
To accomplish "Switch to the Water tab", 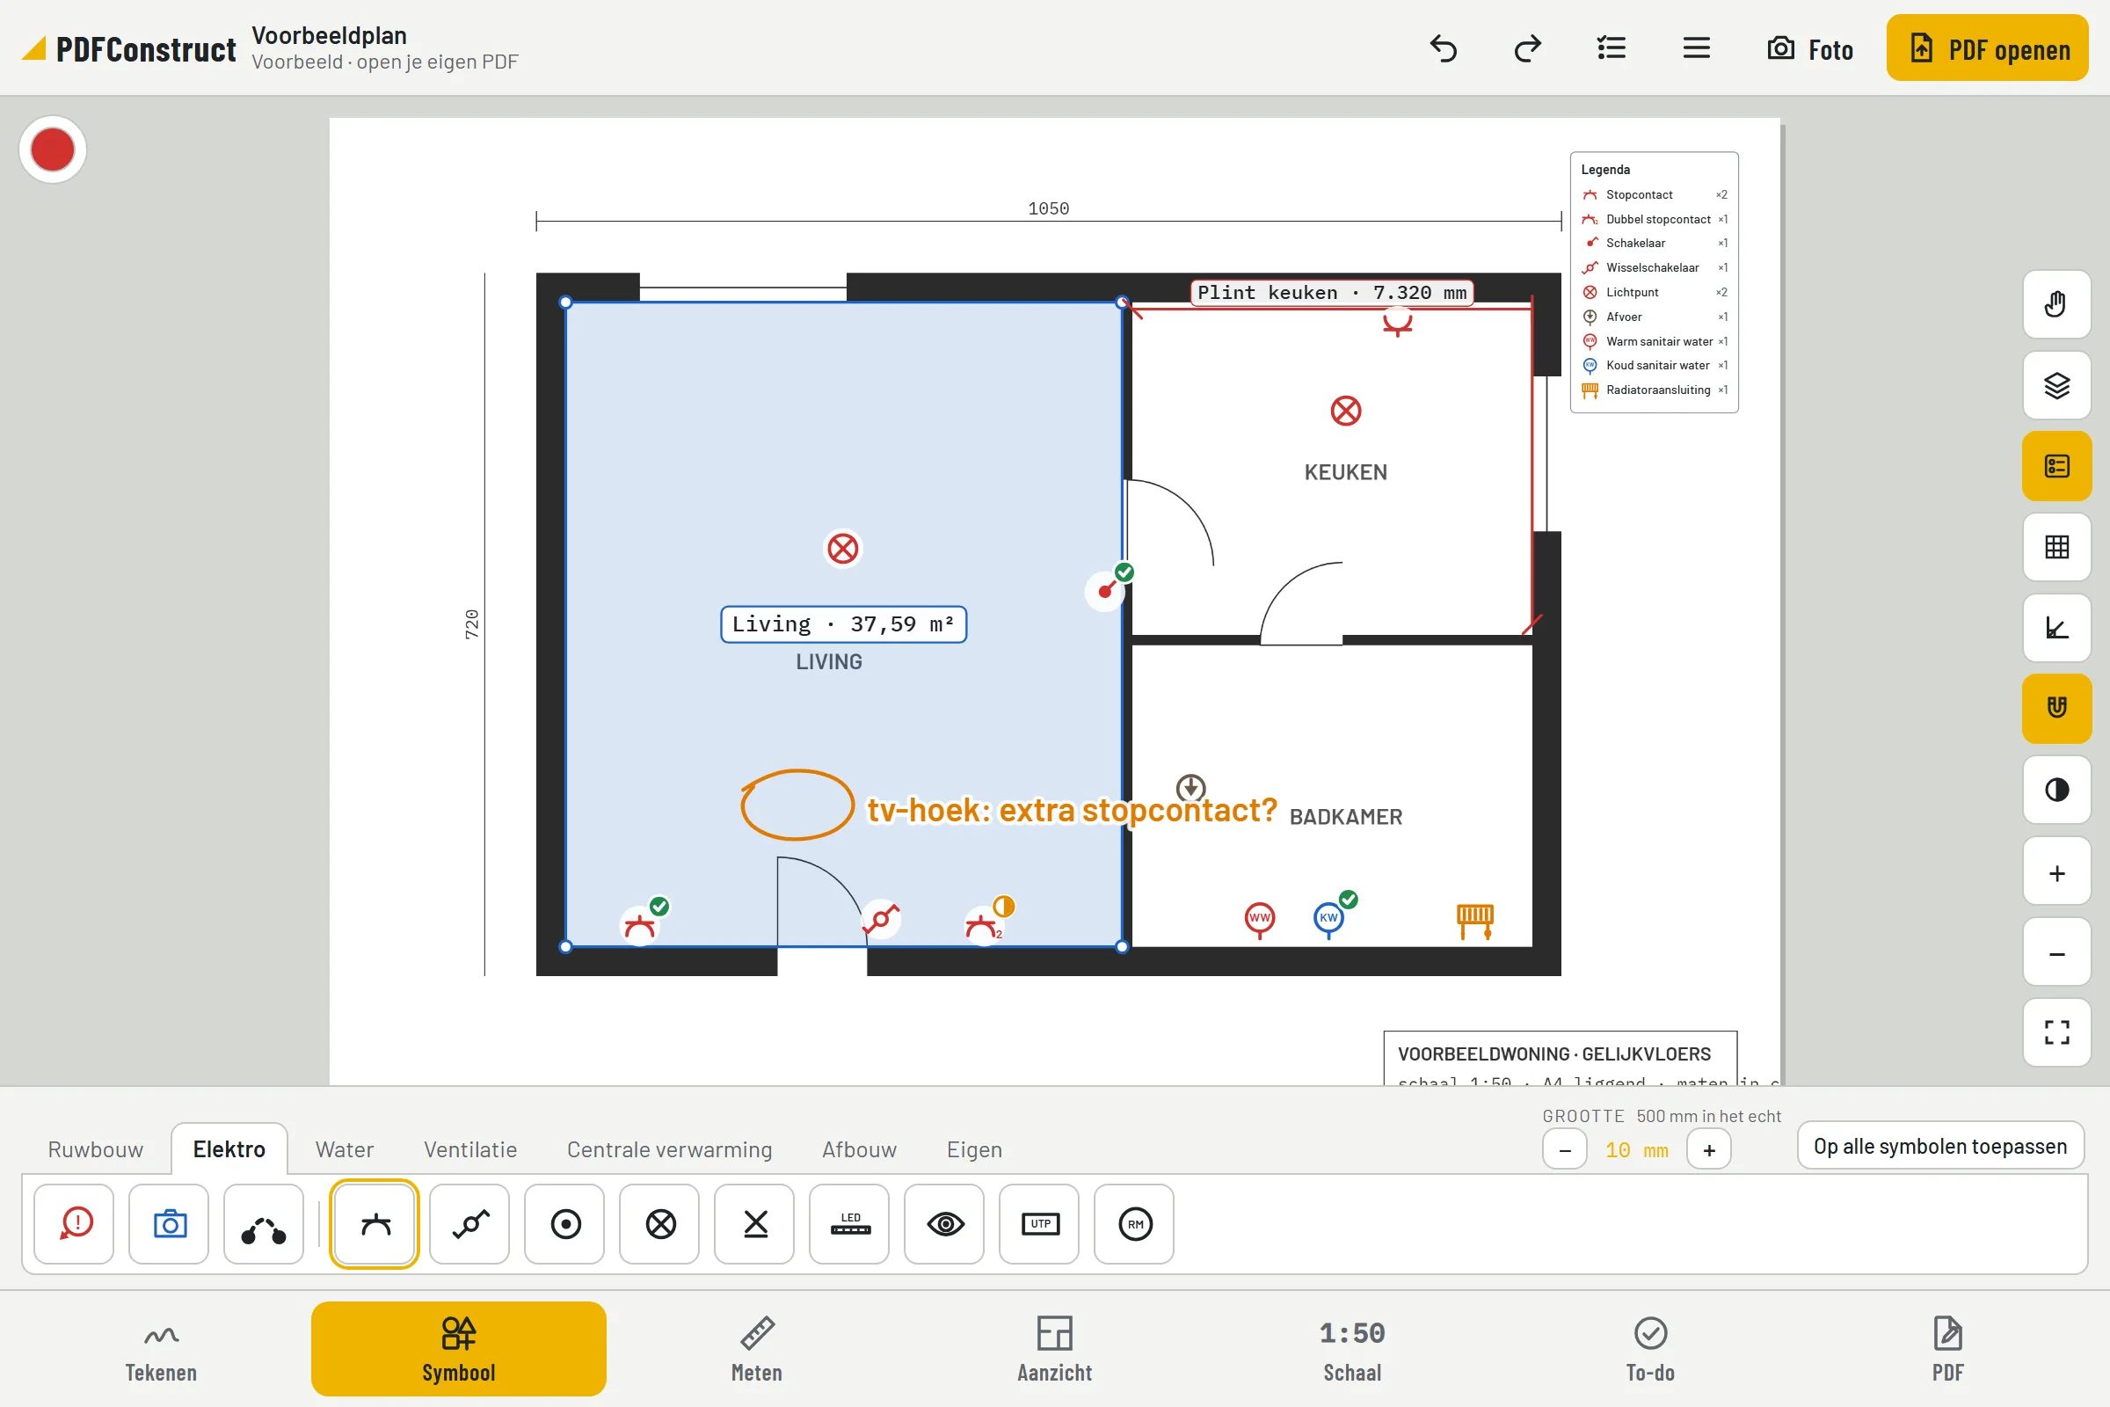I will tap(345, 1149).
